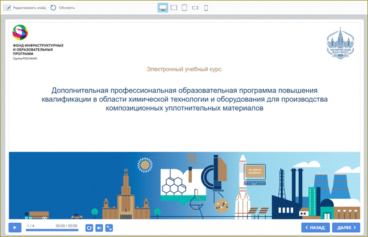Viewport: 368px width, 237px height.
Task: Advance to next slide with ДАЛЕЕ
Action: click(x=346, y=227)
